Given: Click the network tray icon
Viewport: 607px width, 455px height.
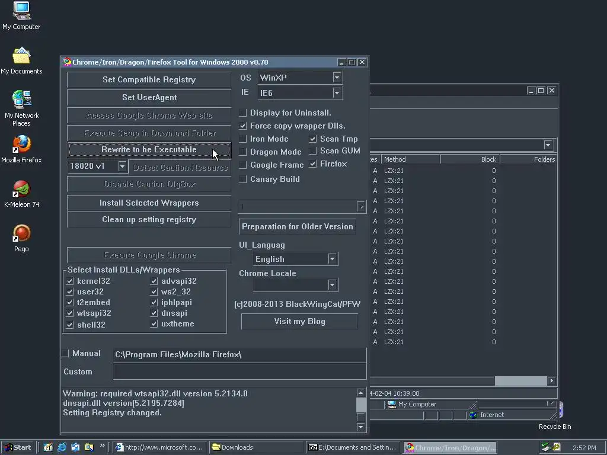Looking at the screenshot, I should pos(546,447).
